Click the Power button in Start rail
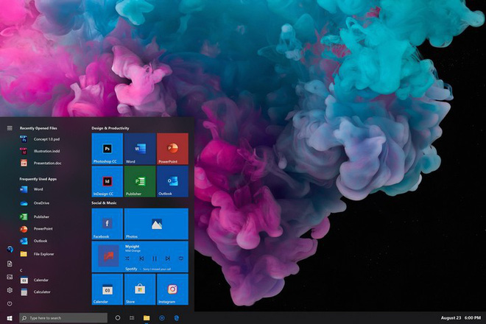 coord(10,303)
